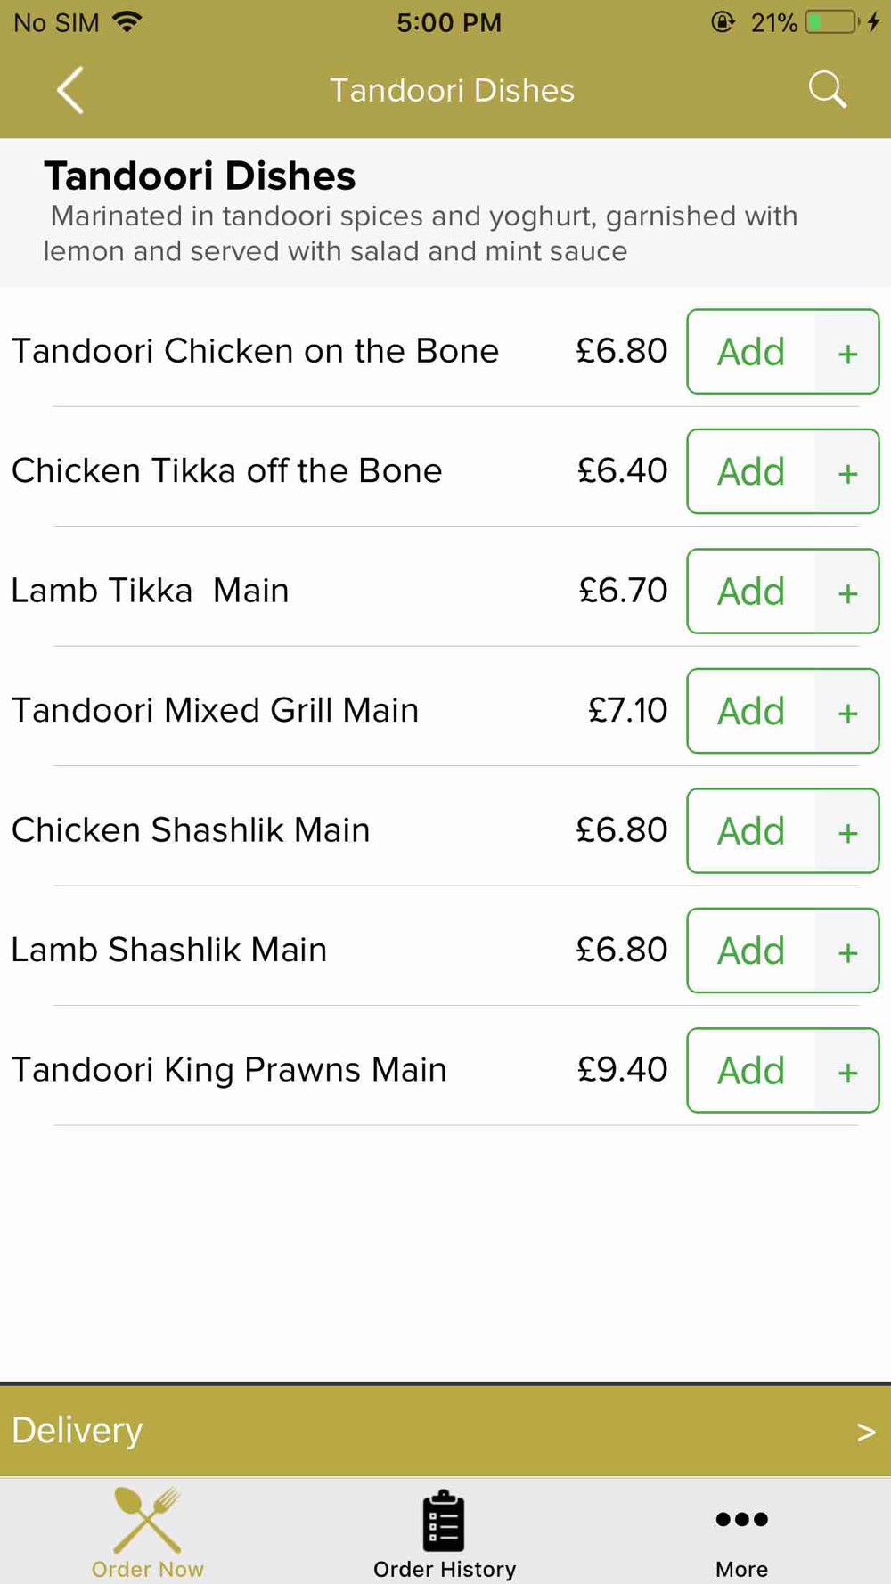The height and width of the screenshot is (1584, 891).
Task: Open the Order History clipboard icon
Action: pyautogui.click(x=444, y=1520)
